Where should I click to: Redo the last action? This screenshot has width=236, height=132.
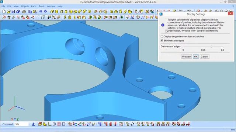pyautogui.click(x=45, y=11)
